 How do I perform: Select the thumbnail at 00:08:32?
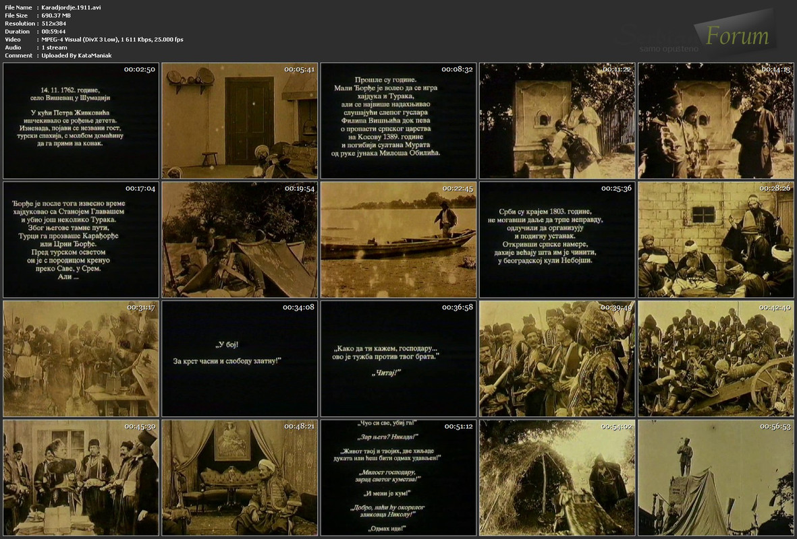pyautogui.click(x=398, y=121)
